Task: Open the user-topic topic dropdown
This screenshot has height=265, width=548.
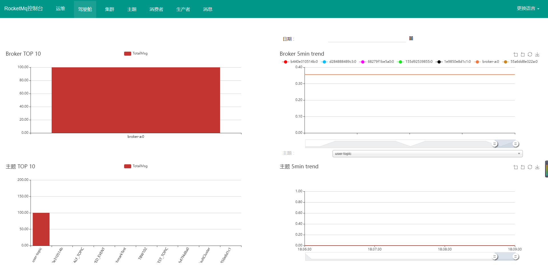Action: click(427, 153)
